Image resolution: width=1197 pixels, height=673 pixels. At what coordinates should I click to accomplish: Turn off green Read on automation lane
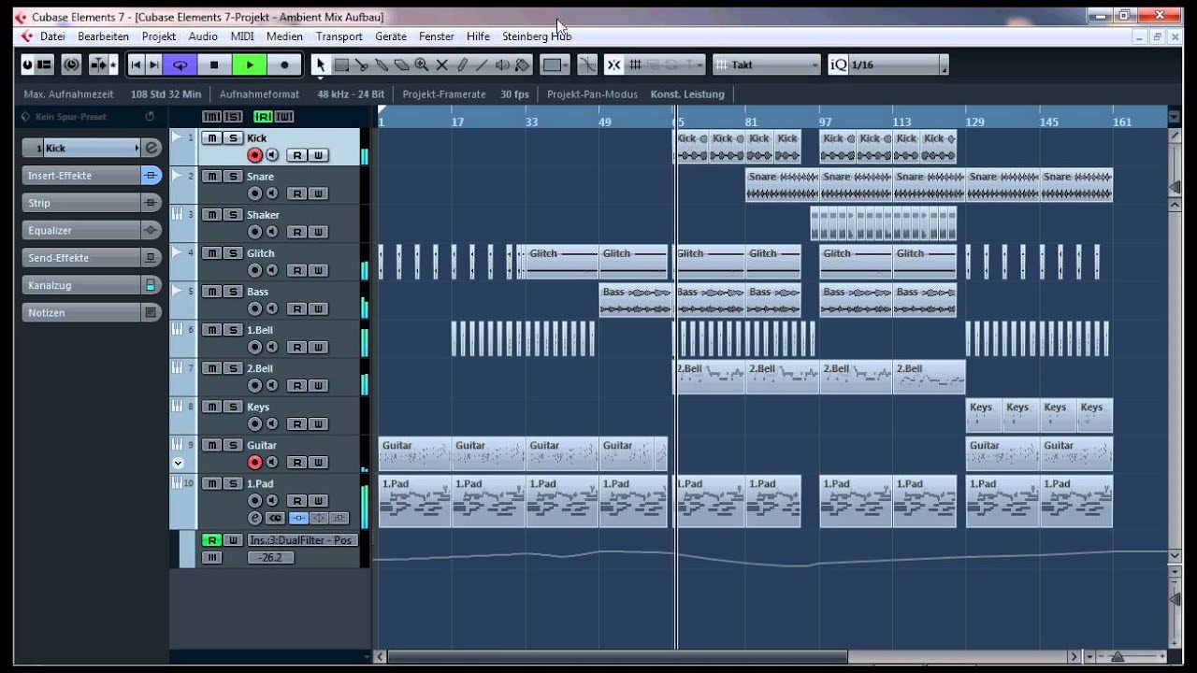[x=212, y=540]
